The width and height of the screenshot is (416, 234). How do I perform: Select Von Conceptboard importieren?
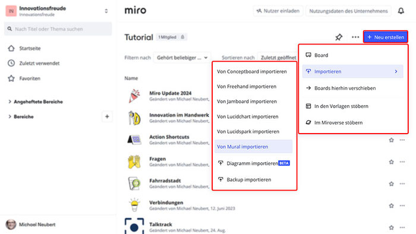coord(253,71)
